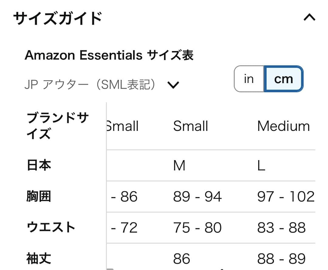Viewport: 328px width, 270px height.
Task: Select the Medium column header
Action: pos(283,126)
